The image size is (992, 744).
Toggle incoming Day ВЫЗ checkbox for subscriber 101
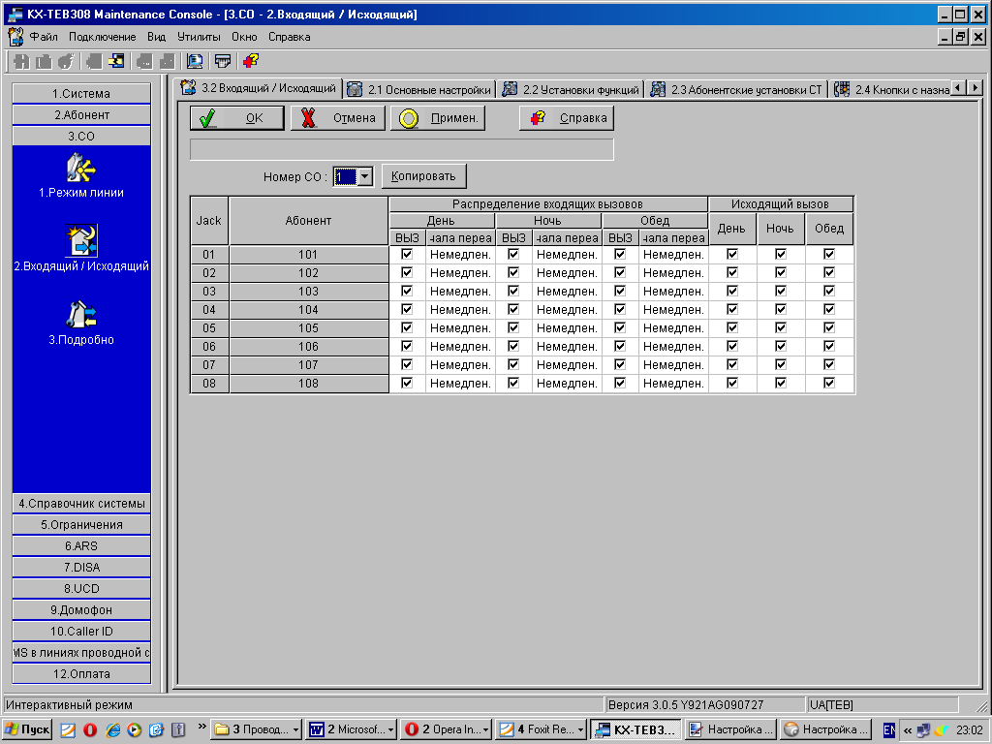tap(407, 254)
